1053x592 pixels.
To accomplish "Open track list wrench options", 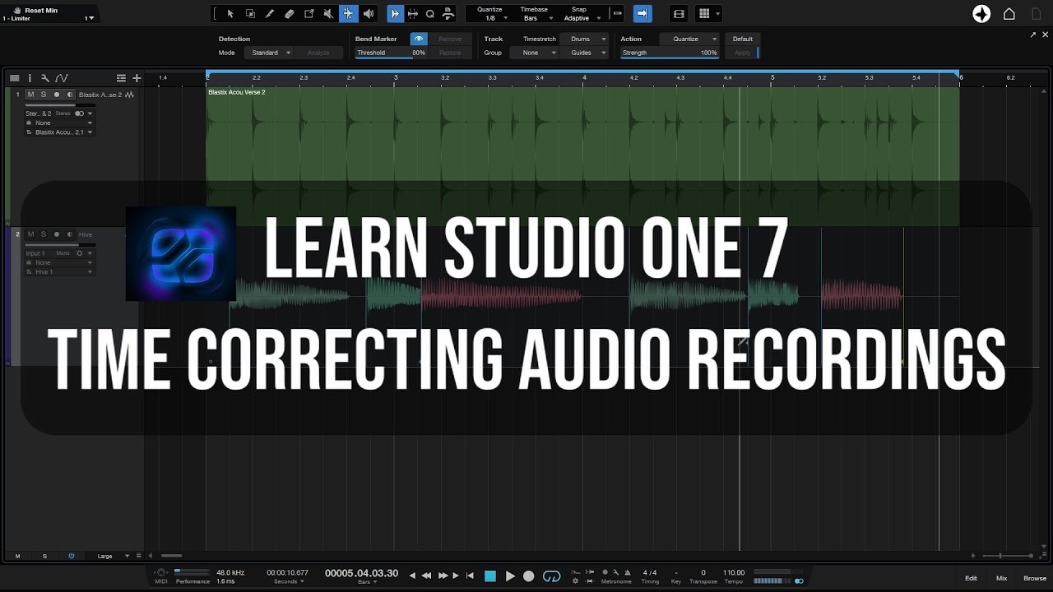I will [45, 78].
